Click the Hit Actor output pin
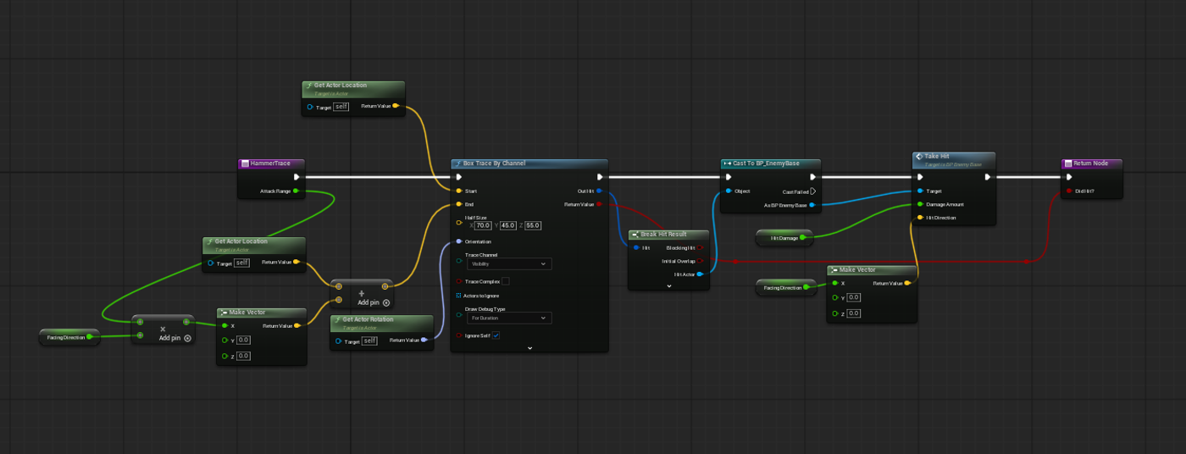This screenshot has width=1186, height=454. click(x=700, y=274)
